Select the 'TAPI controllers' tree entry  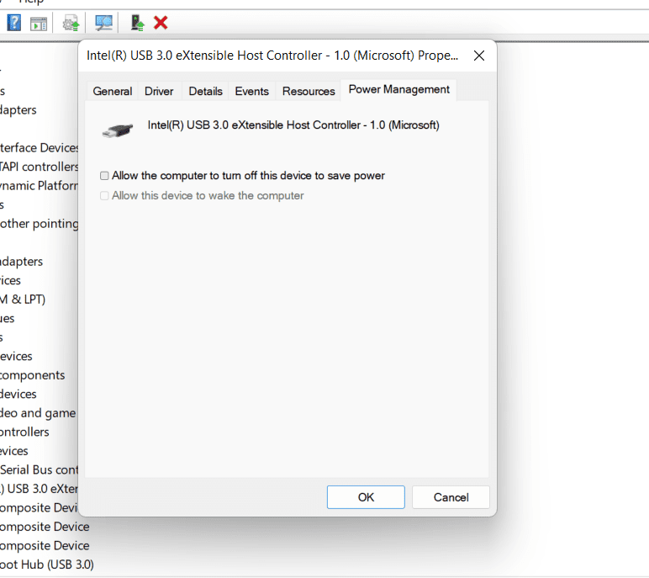click(x=39, y=167)
